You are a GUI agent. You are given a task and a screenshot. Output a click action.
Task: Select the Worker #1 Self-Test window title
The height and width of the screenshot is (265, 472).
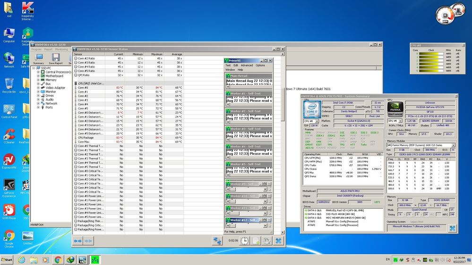pos(249,93)
